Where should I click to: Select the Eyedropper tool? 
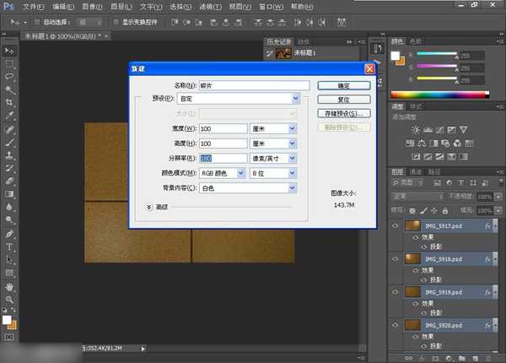pyautogui.click(x=10, y=116)
